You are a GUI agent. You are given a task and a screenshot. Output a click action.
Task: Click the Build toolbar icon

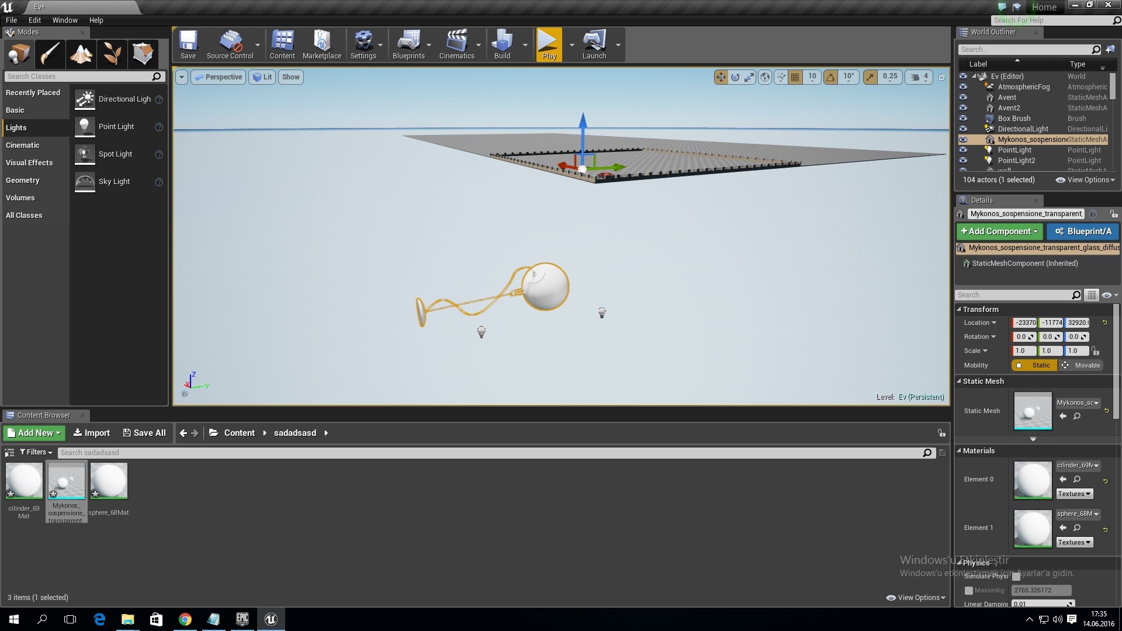pyautogui.click(x=503, y=45)
